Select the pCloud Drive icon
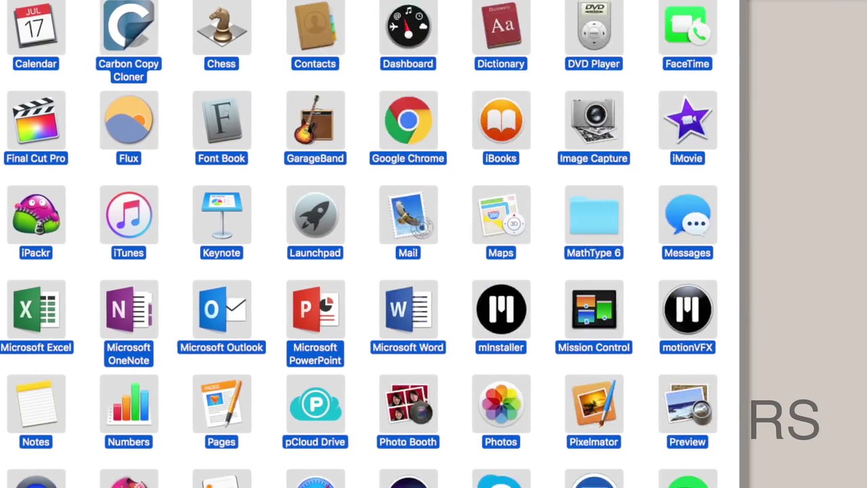This screenshot has height=488, width=867. pyautogui.click(x=315, y=403)
